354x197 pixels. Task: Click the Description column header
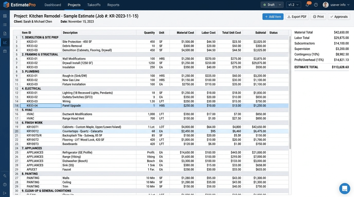(99, 33)
